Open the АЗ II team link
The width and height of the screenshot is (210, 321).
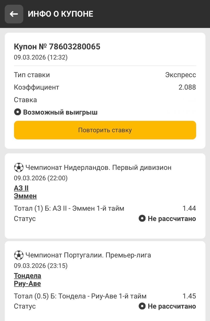point(21,188)
